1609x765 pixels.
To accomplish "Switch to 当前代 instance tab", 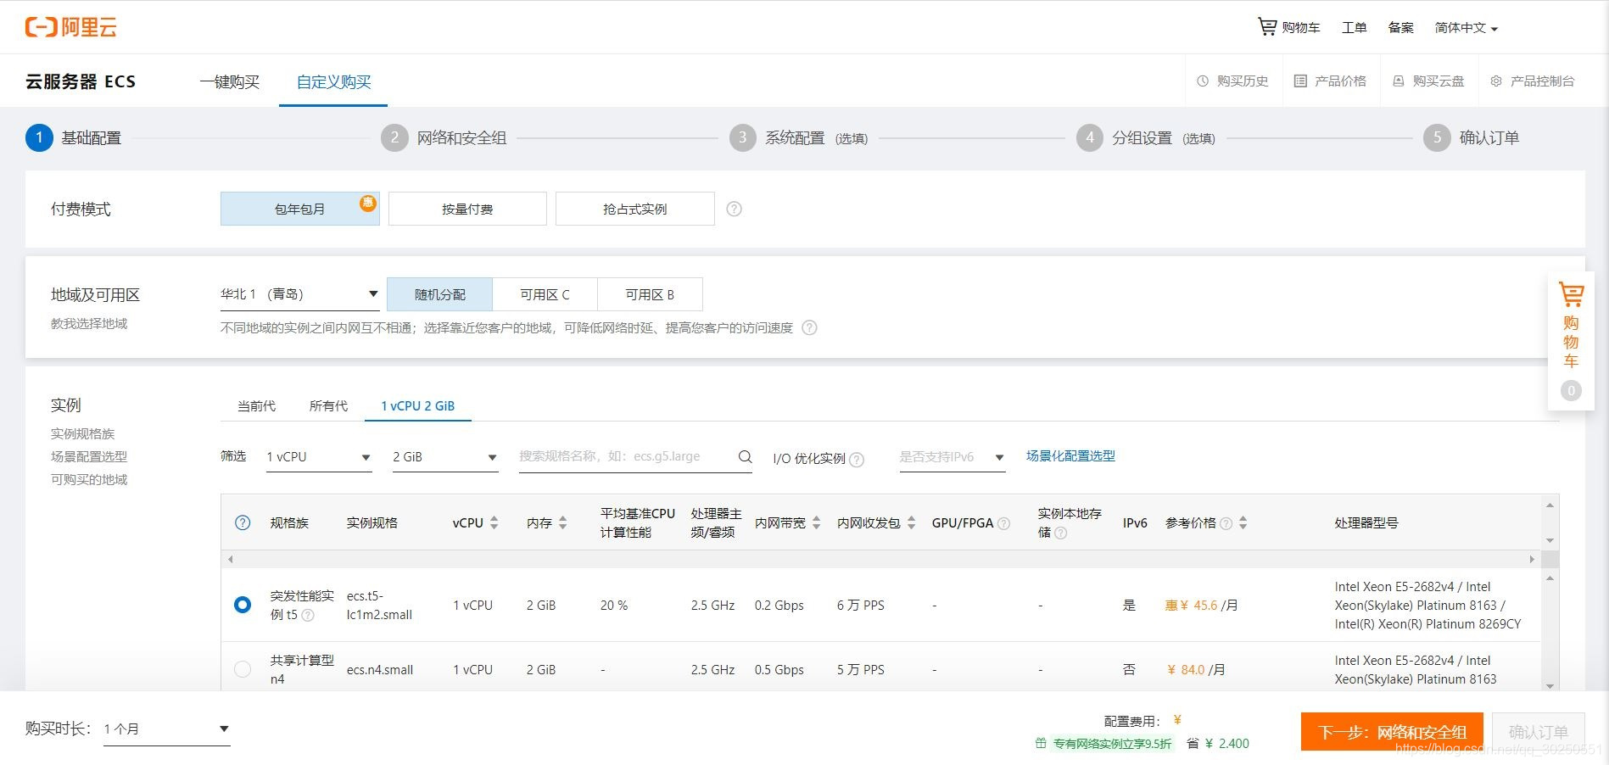I will coord(256,406).
